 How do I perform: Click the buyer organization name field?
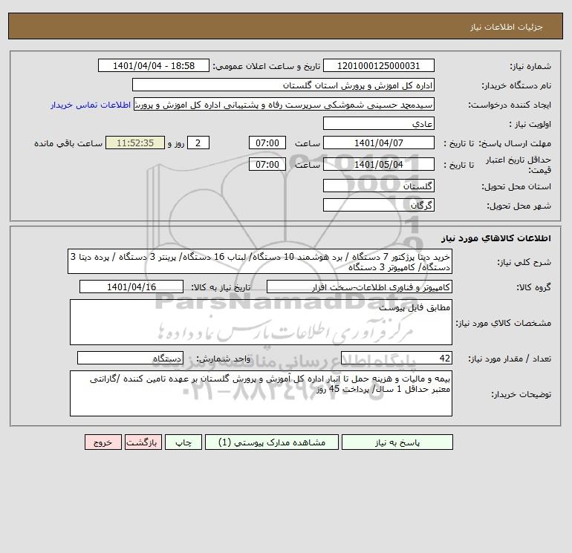[x=283, y=85]
